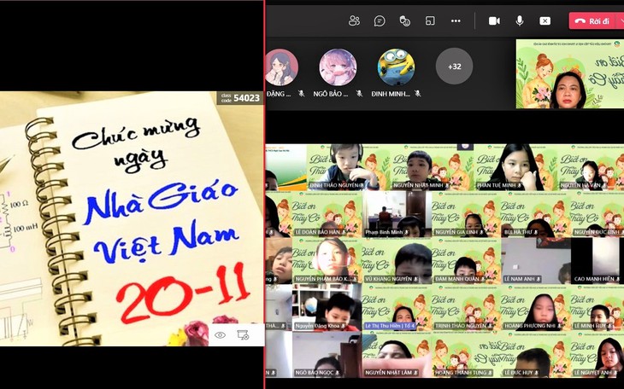Open the meeting chat icon
Image resolution: width=624 pixels, height=389 pixels.
coord(380,21)
